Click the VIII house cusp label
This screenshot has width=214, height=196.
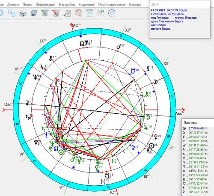[x=18, y=69]
